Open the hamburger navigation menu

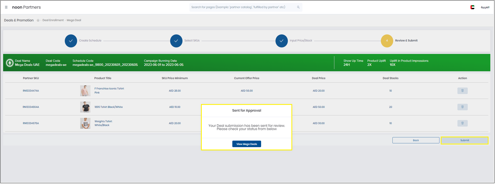point(6,7)
